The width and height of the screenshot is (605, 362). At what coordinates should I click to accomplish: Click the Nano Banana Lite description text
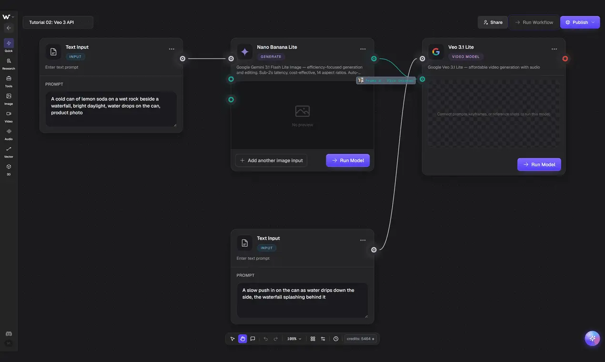[x=300, y=70]
